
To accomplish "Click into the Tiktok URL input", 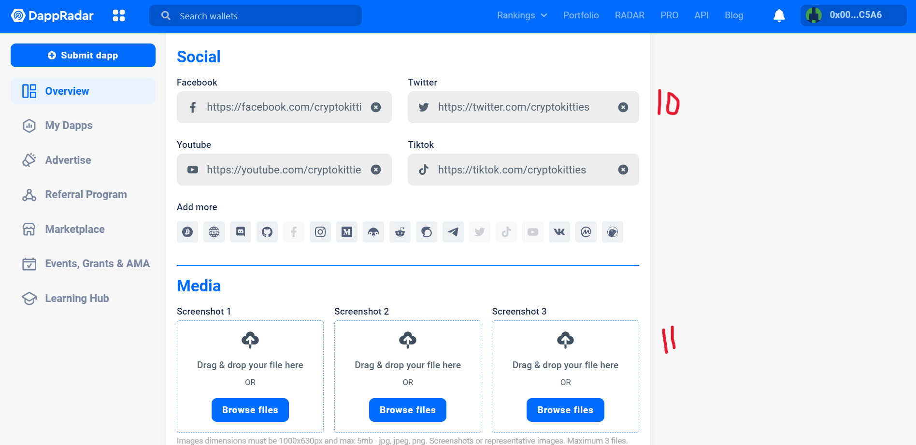I will pos(523,170).
